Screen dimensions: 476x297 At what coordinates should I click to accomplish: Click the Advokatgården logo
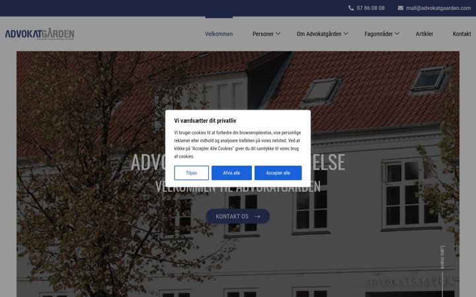[40, 34]
